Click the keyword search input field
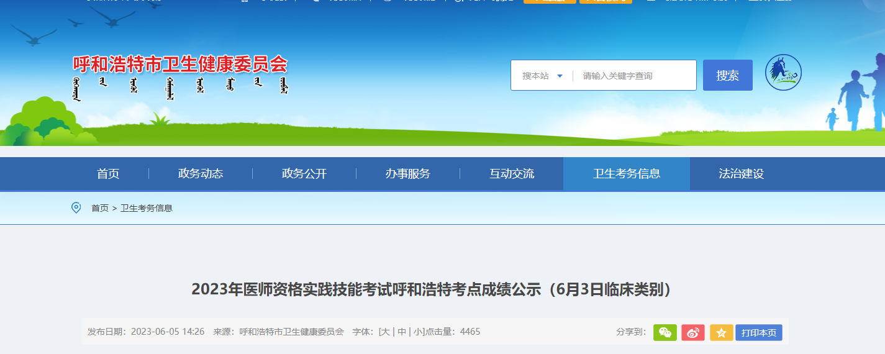The image size is (885, 354). (634, 76)
